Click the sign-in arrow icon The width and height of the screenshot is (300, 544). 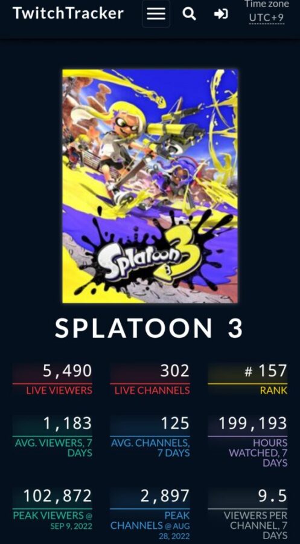point(221,14)
